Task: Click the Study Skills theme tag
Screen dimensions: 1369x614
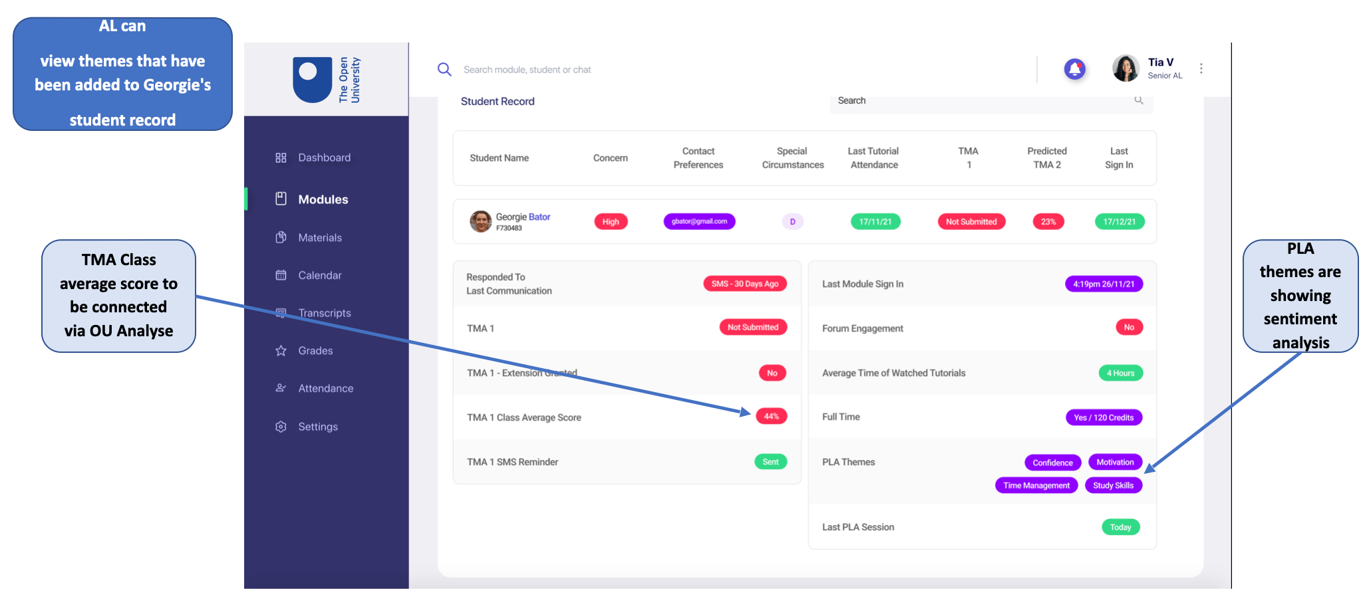Action: 1113,486
